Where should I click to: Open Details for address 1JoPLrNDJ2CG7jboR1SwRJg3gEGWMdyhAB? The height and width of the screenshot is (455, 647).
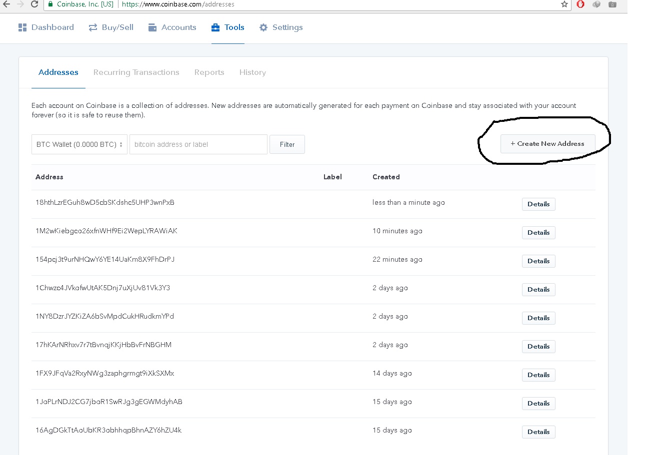[538, 404]
